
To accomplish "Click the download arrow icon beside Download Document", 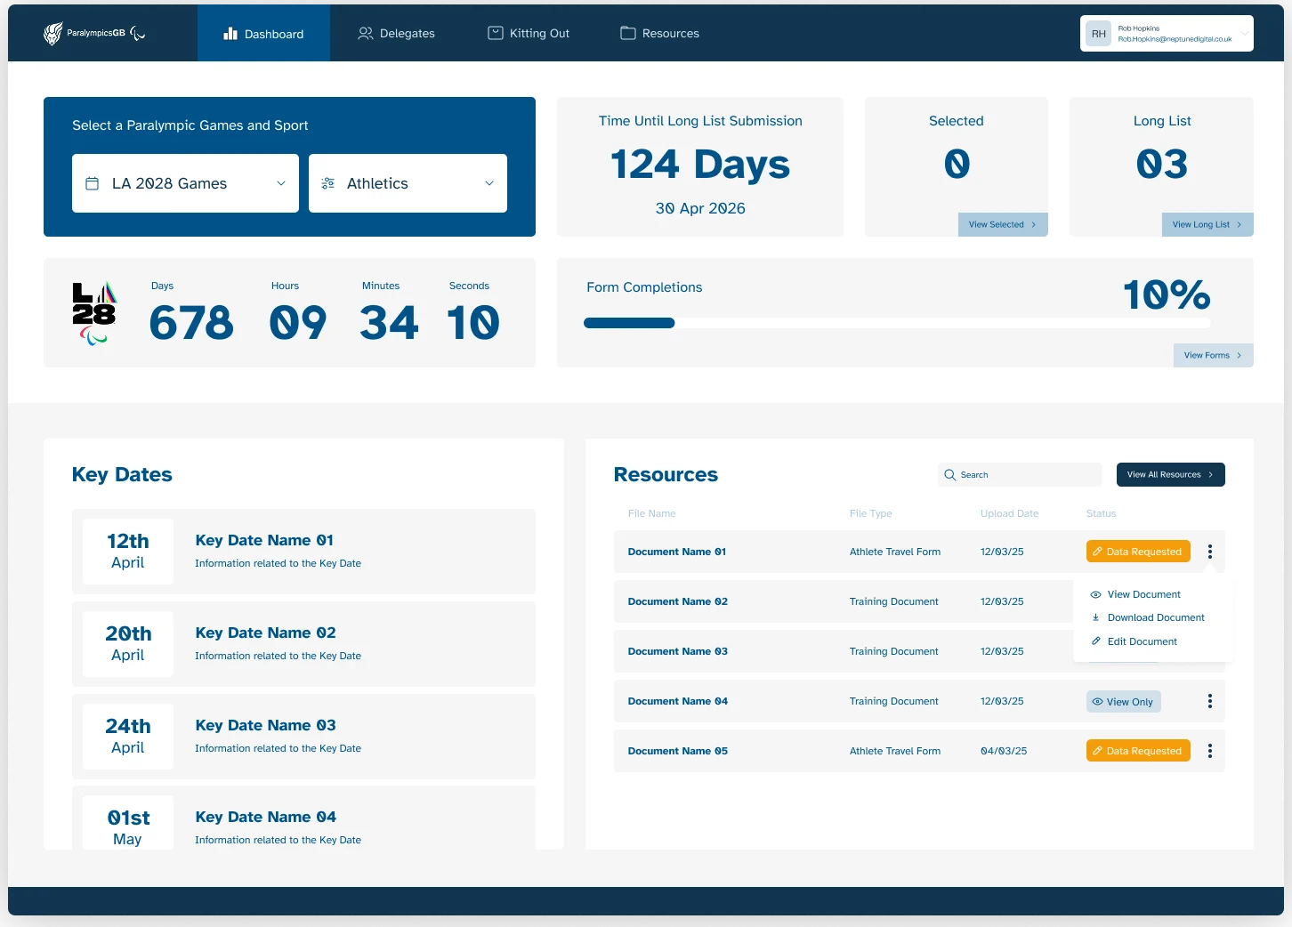I will 1096,617.
